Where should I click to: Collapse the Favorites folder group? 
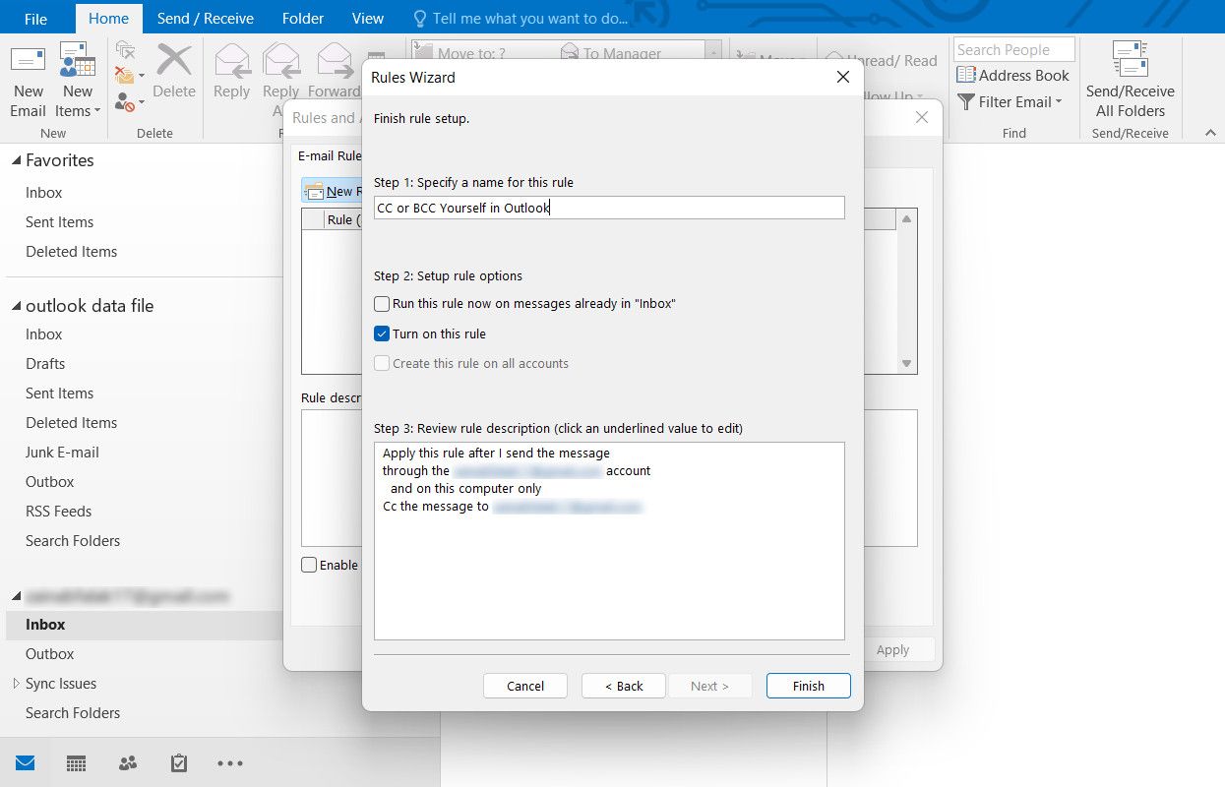point(16,160)
